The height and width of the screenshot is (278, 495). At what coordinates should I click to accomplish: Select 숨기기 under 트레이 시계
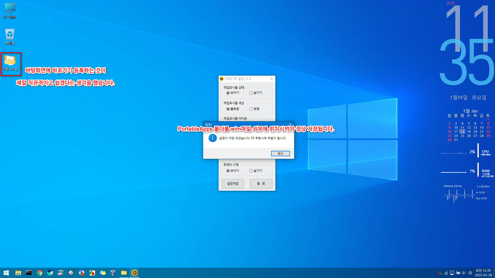[x=256, y=171]
